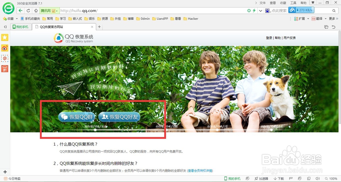Click the URL field showing huifu.qq.com
This screenshot has height=182, width=341.
pyautogui.click(x=152, y=11)
